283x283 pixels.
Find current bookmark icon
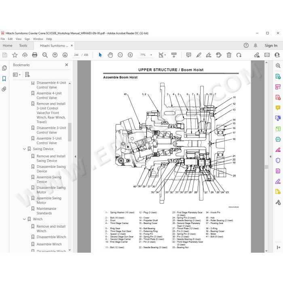coord(27,74)
